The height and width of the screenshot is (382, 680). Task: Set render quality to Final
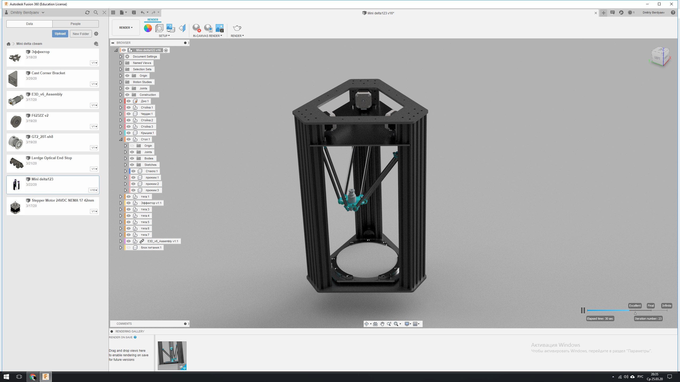(651, 306)
